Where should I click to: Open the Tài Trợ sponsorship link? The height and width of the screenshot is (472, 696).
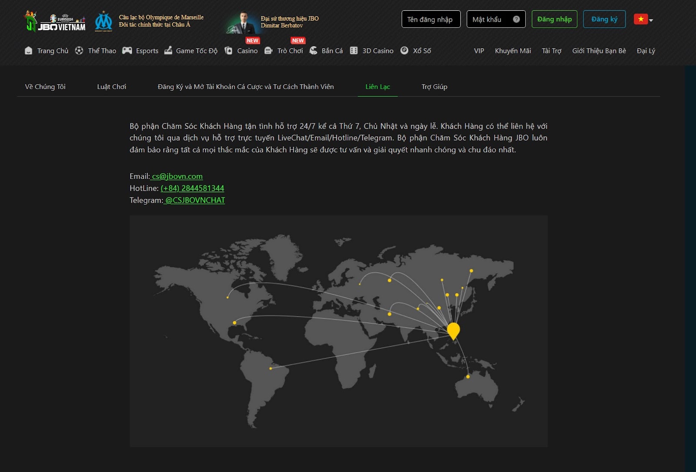(552, 51)
